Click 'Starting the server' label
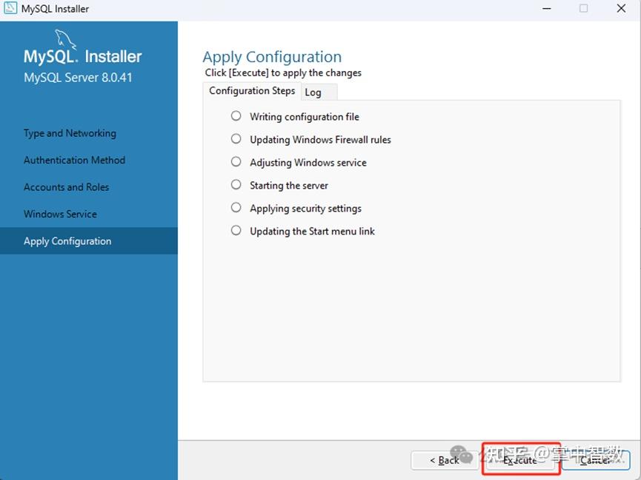Viewport: 641px width, 480px height. click(x=289, y=186)
